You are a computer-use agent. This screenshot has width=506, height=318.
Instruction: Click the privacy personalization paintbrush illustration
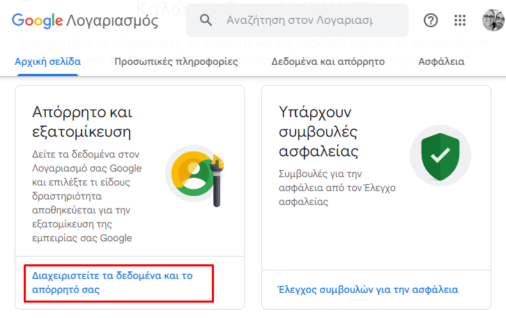pos(195,174)
